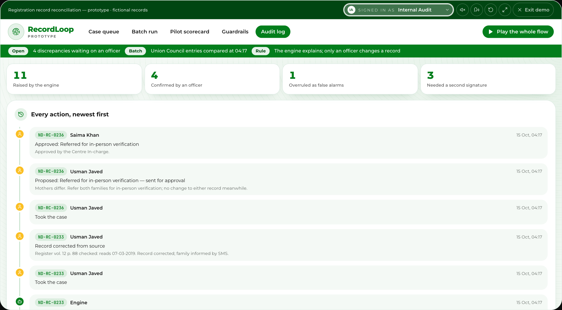The height and width of the screenshot is (310, 562).
Task: Open the Signed in as Internal Audit dropdown
Action: click(399, 10)
